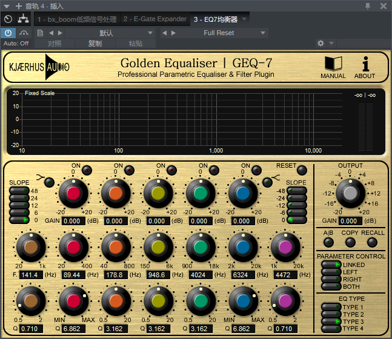The height and width of the screenshot is (339, 392).
Task: Open dropdown arrow next to gear icon
Action: point(331,43)
